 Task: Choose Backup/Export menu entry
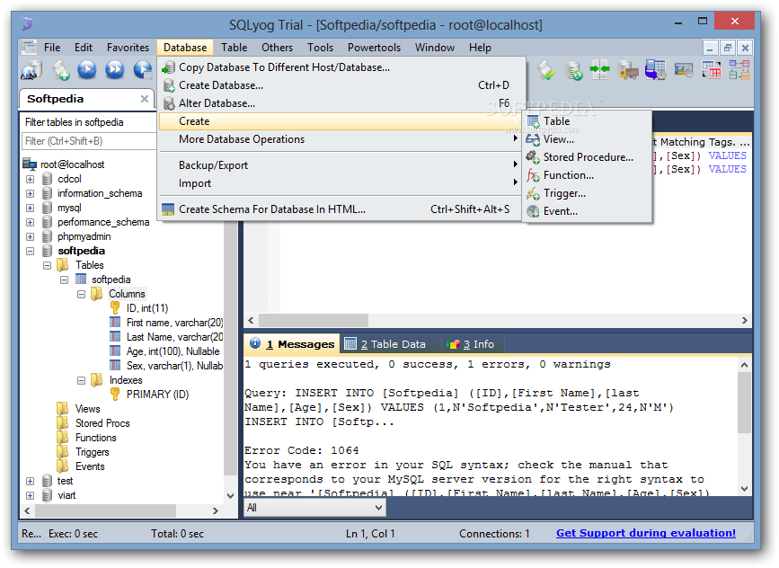click(x=341, y=165)
